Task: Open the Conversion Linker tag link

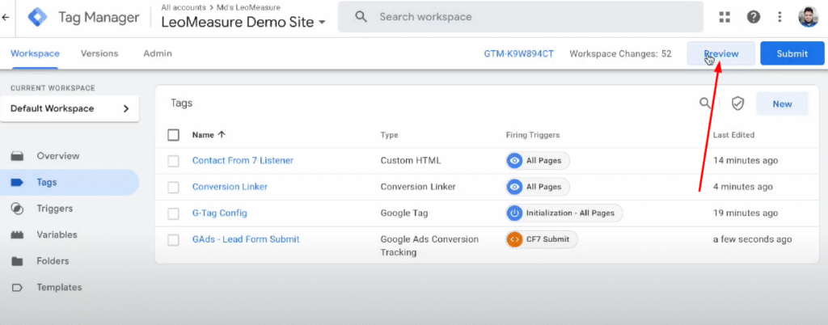Action: coord(230,187)
